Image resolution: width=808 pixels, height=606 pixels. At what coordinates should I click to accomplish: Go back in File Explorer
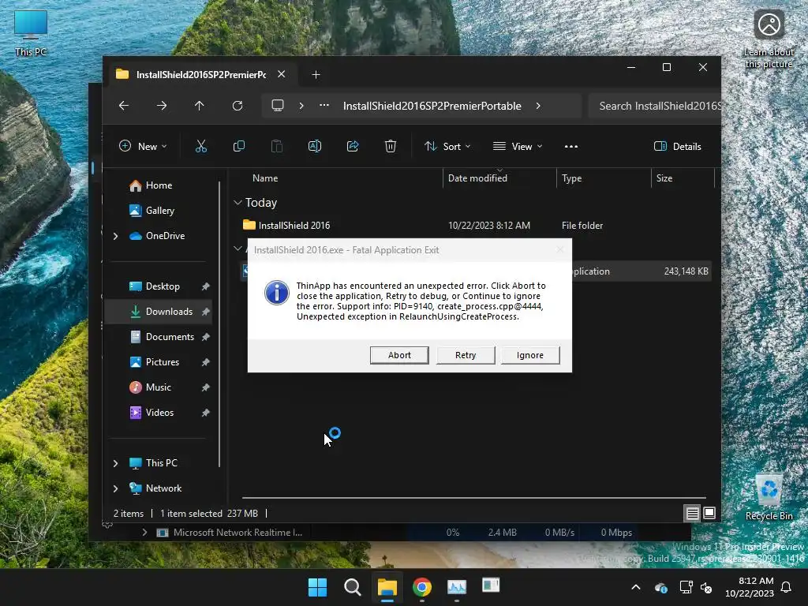[x=124, y=106]
